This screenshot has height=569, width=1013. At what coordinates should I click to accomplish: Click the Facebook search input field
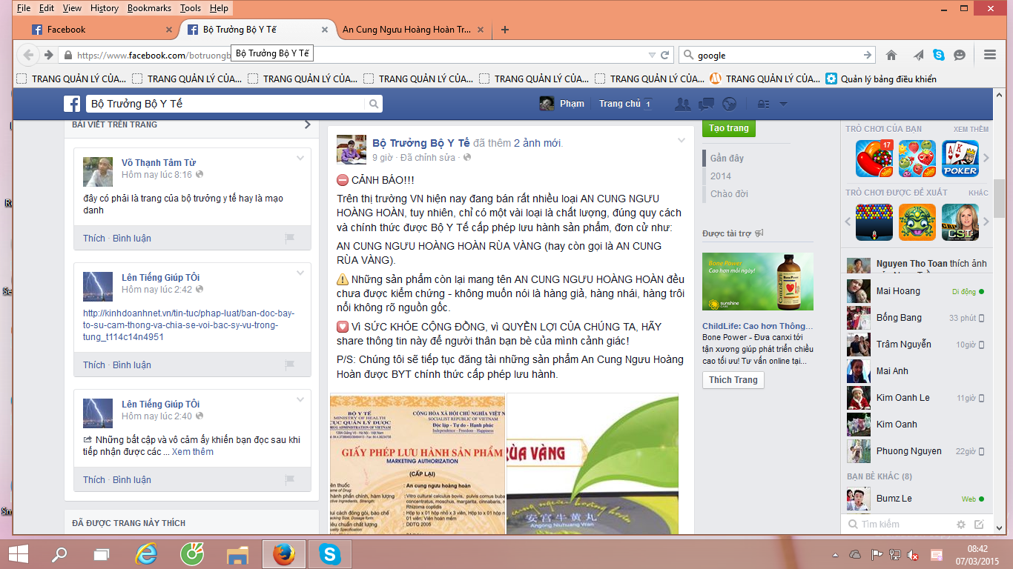[x=225, y=104]
